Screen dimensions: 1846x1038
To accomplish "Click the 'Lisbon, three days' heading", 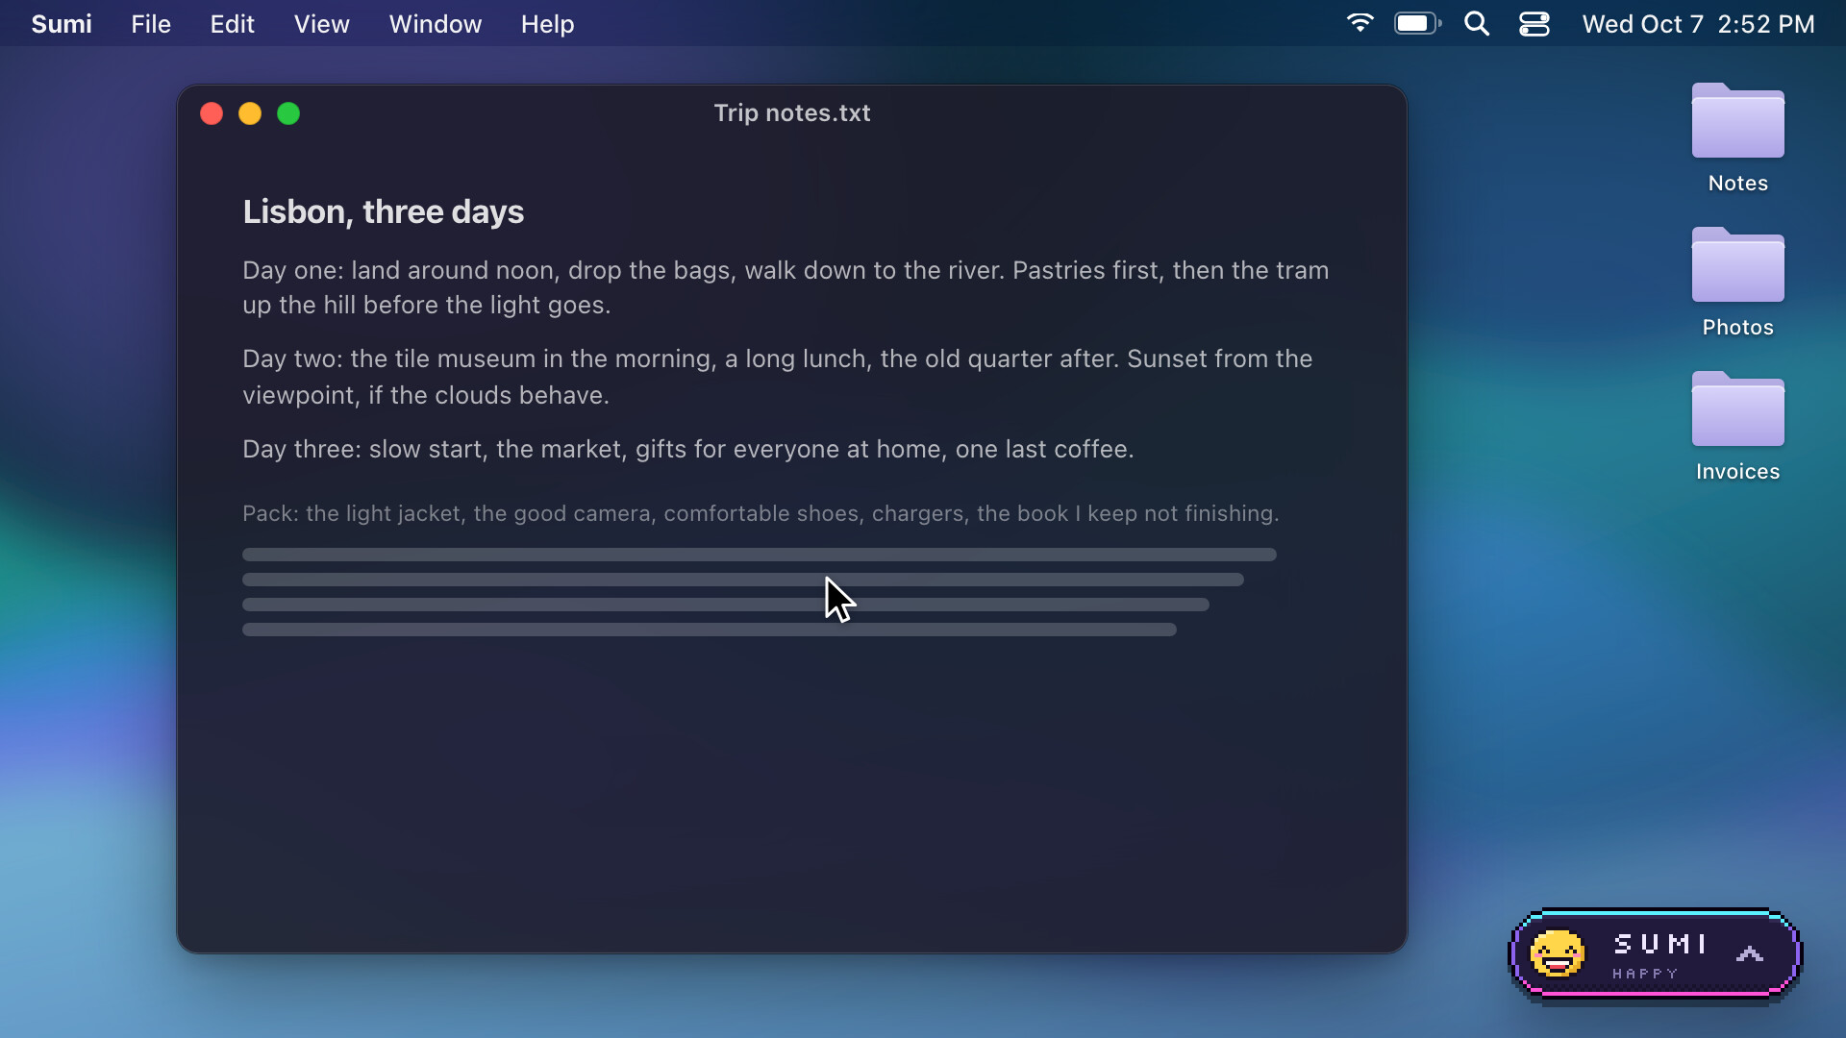I will 383,211.
